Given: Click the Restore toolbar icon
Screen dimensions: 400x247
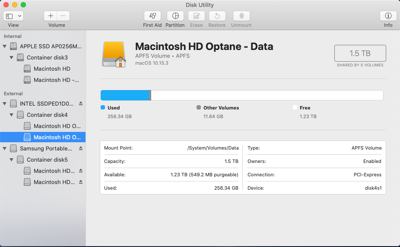Looking at the screenshot, I should click(x=217, y=16).
